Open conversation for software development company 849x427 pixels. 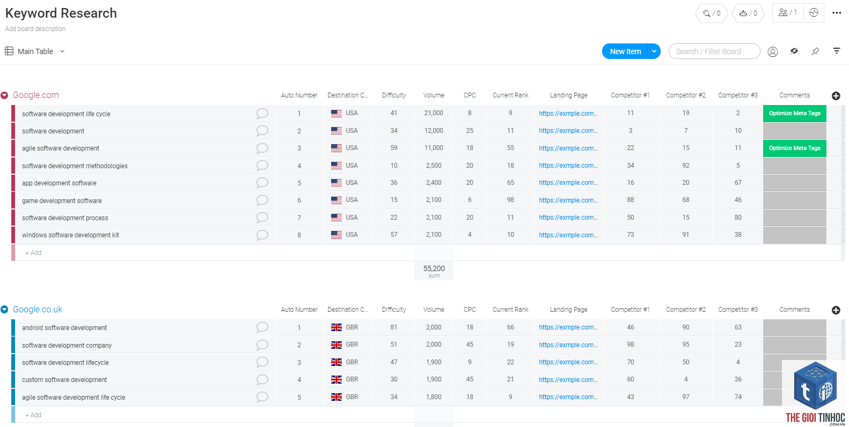262,345
